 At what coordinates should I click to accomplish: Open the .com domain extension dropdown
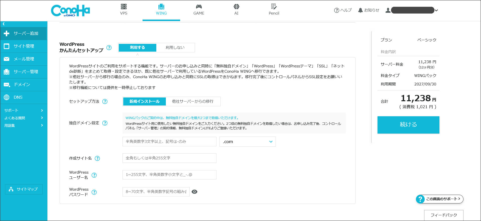tap(248, 142)
